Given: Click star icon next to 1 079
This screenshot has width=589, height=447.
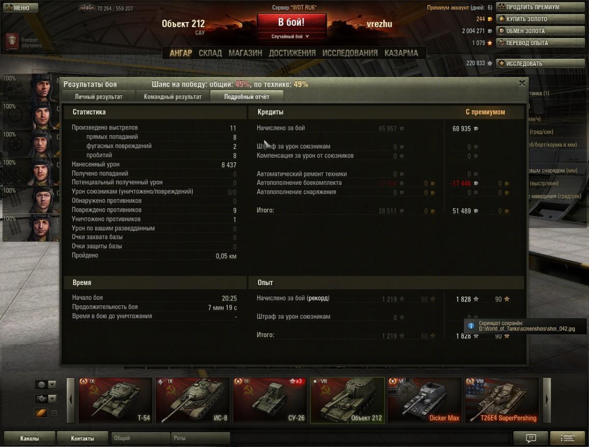Looking at the screenshot, I should pyautogui.click(x=490, y=43).
